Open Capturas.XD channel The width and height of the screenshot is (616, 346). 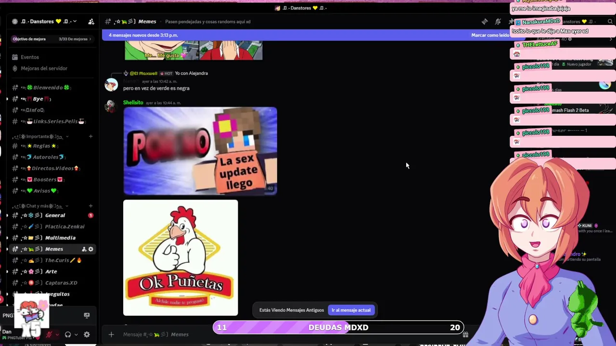click(53, 283)
